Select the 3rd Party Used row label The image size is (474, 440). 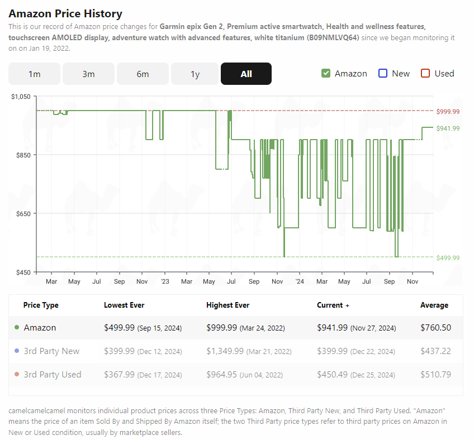click(x=53, y=375)
